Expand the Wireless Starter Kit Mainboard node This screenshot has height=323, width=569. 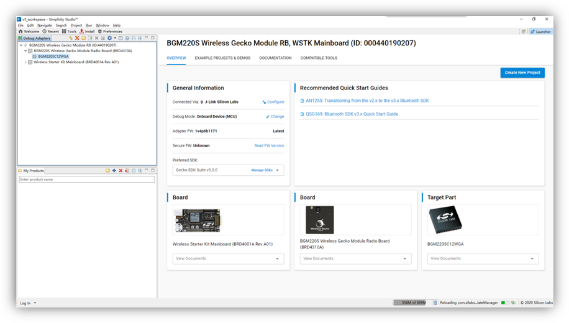tap(25, 62)
